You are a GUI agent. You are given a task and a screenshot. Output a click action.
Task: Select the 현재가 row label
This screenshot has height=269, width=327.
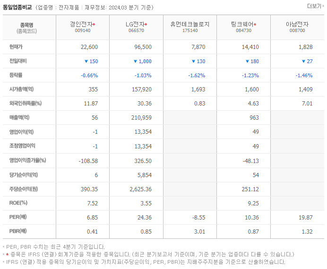[x=16, y=47]
